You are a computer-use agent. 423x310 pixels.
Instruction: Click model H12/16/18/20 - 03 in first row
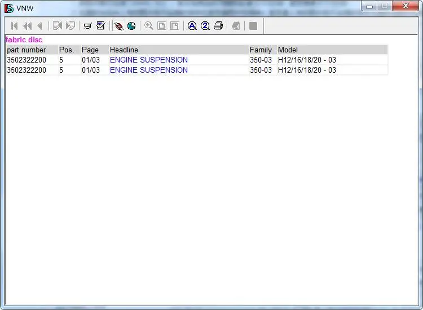pyautogui.click(x=307, y=60)
